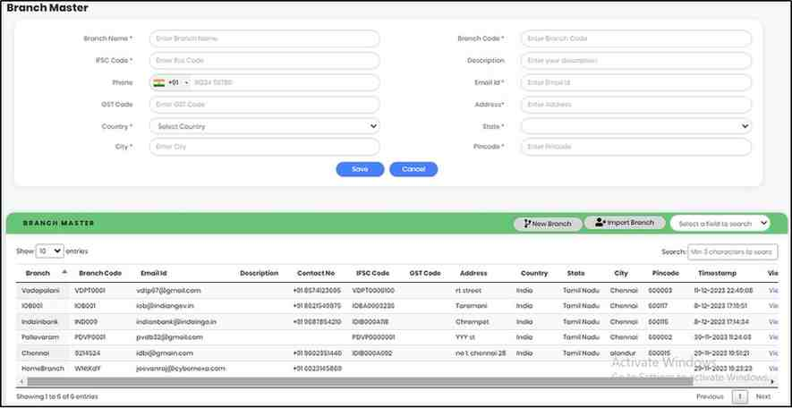792x408 pixels.
Task: Sort by Contact No column header
Action: pyautogui.click(x=316, y=273)
